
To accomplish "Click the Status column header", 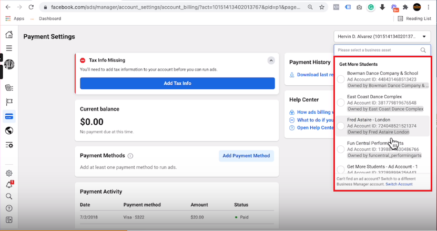I will pyautogui.click(x=241, y=205).
